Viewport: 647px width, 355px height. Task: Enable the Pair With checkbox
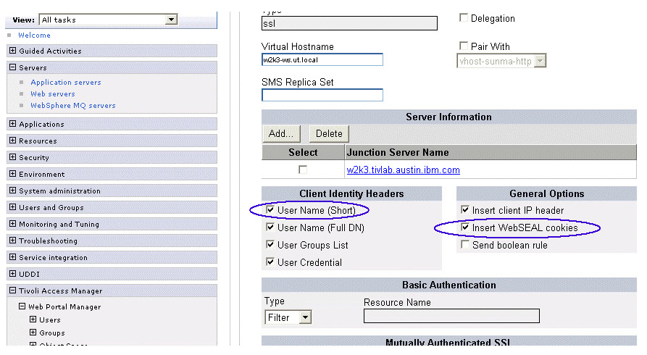[x=464, y=46]
